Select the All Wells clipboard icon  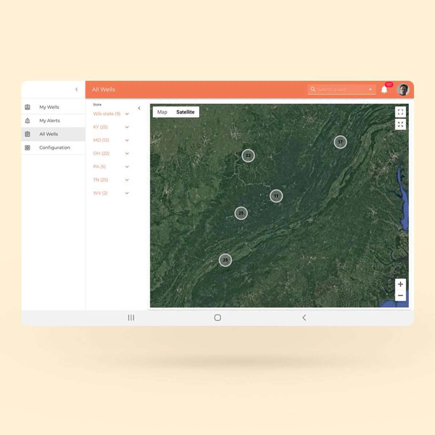coord(28,134)
